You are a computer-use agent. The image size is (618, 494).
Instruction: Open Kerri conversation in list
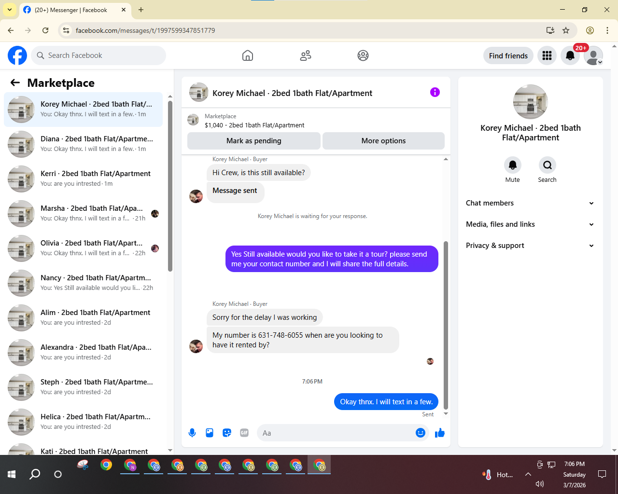[x=83, y=179]
